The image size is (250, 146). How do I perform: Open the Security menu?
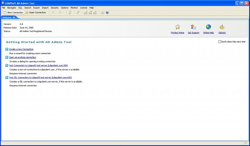click(x=55, y=7)
